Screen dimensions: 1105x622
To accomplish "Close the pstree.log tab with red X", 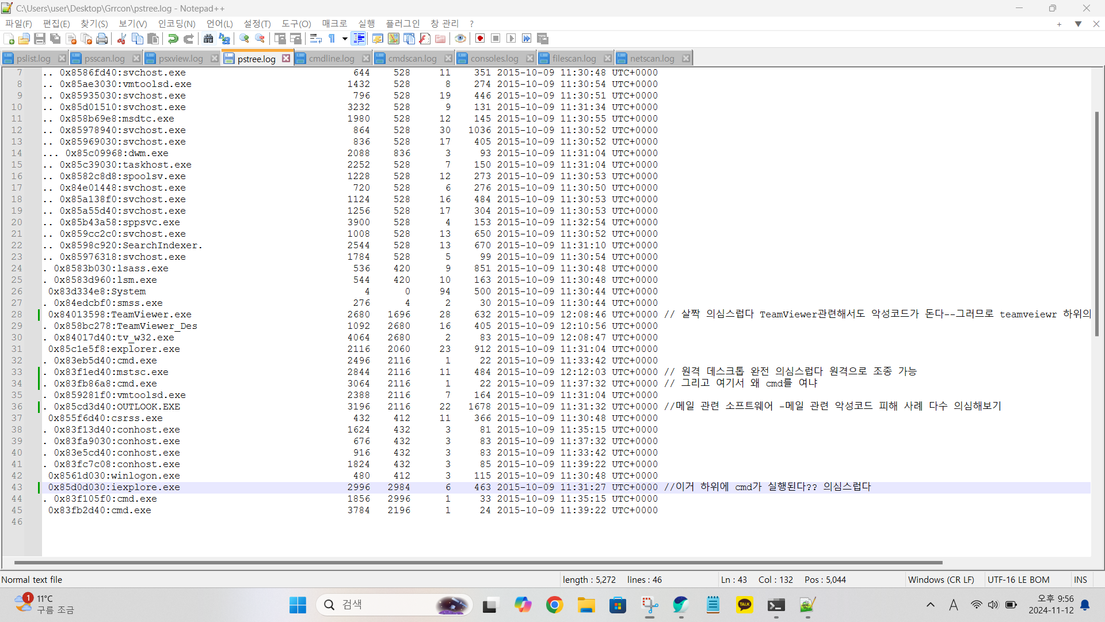I will coord(286,59).
